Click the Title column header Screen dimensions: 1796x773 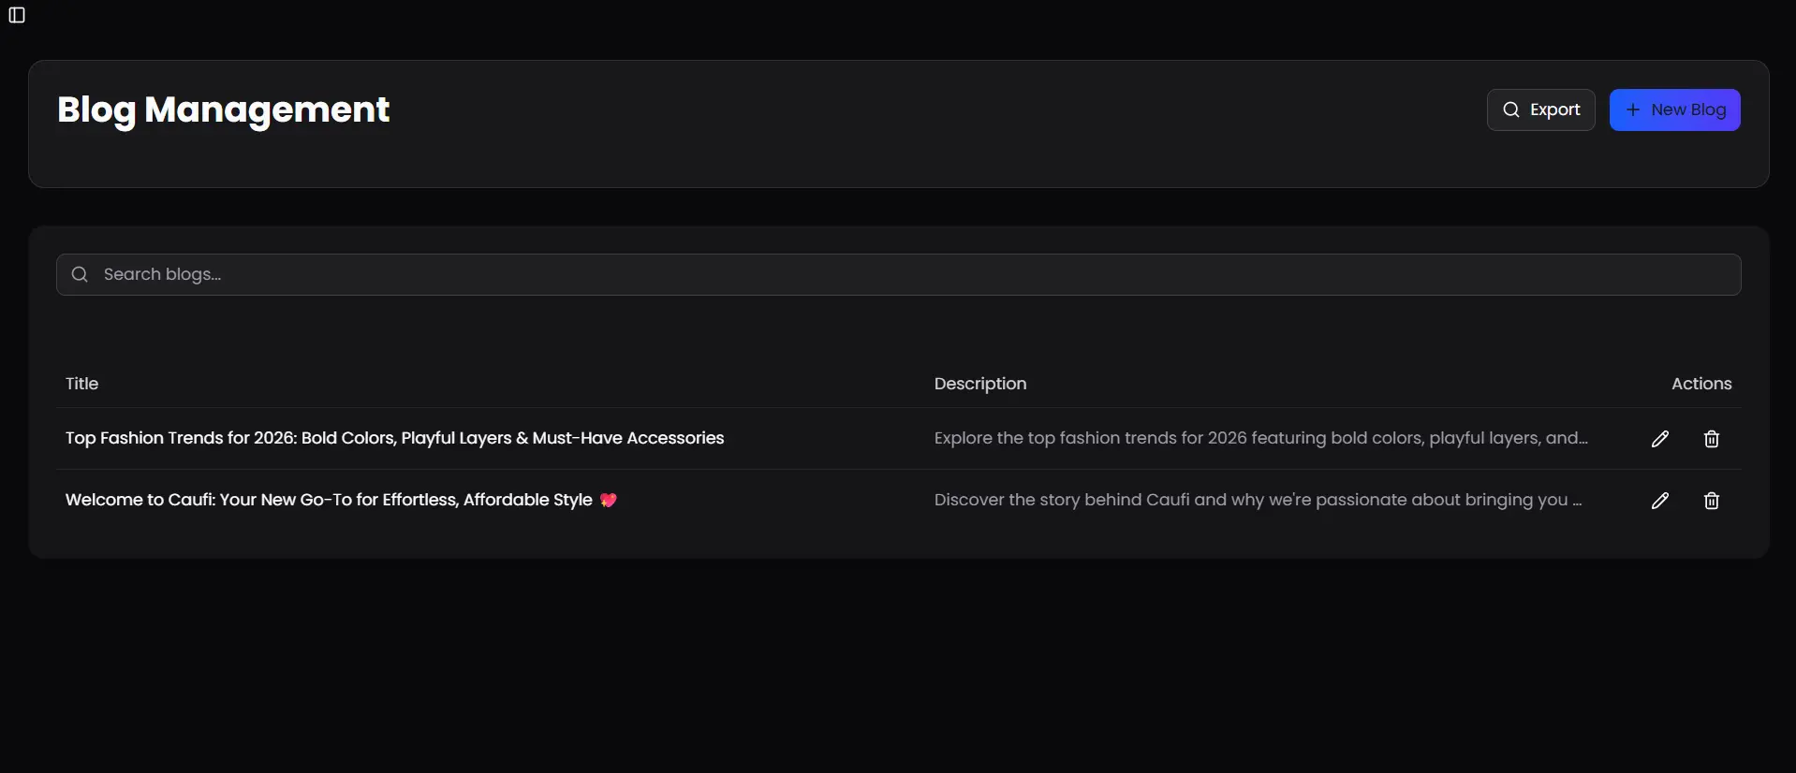pos(81,384)
